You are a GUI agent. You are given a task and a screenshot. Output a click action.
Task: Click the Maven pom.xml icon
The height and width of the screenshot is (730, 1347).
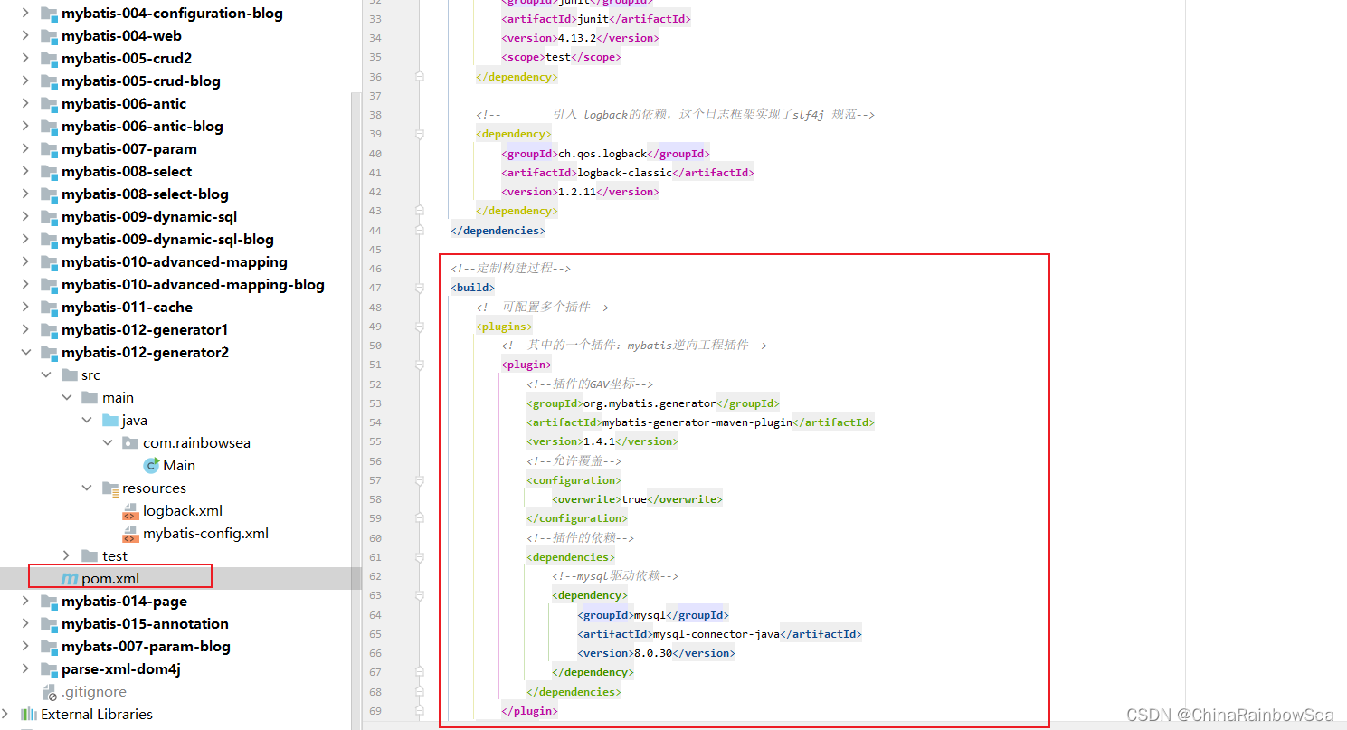coord(70,579)
